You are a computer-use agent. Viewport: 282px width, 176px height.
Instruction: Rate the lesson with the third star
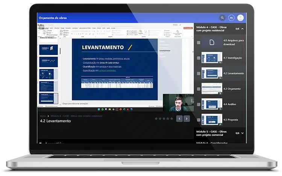coord(164,119)
